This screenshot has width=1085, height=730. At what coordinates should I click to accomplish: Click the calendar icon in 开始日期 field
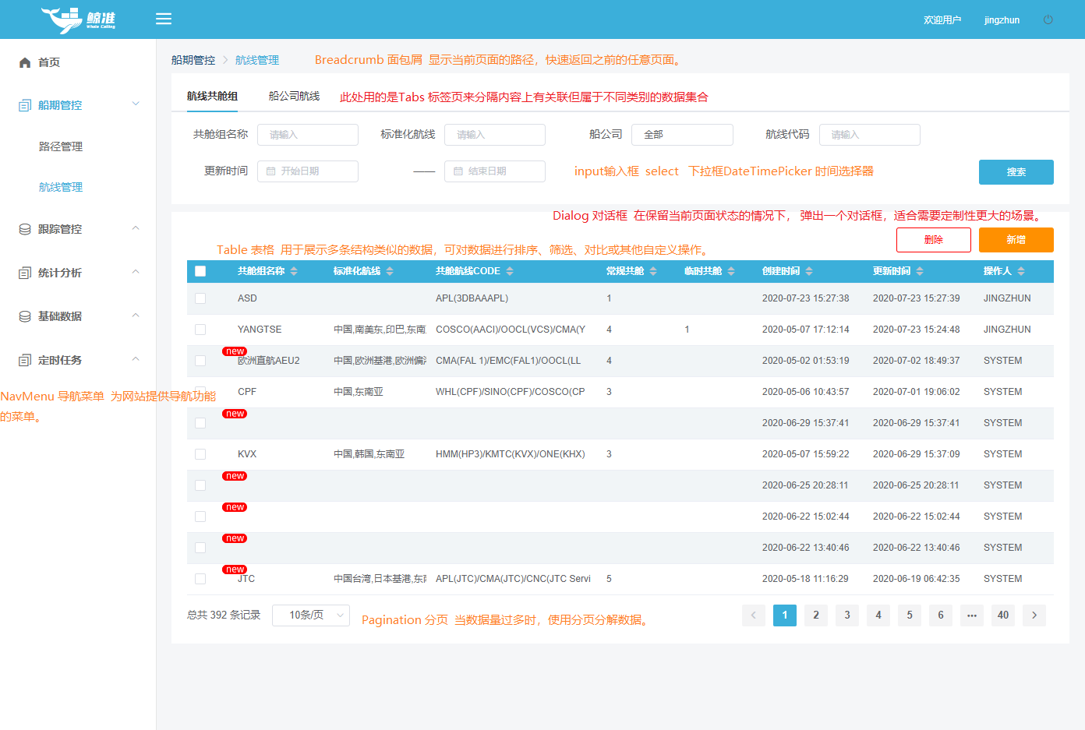click(x=268, y=171)
